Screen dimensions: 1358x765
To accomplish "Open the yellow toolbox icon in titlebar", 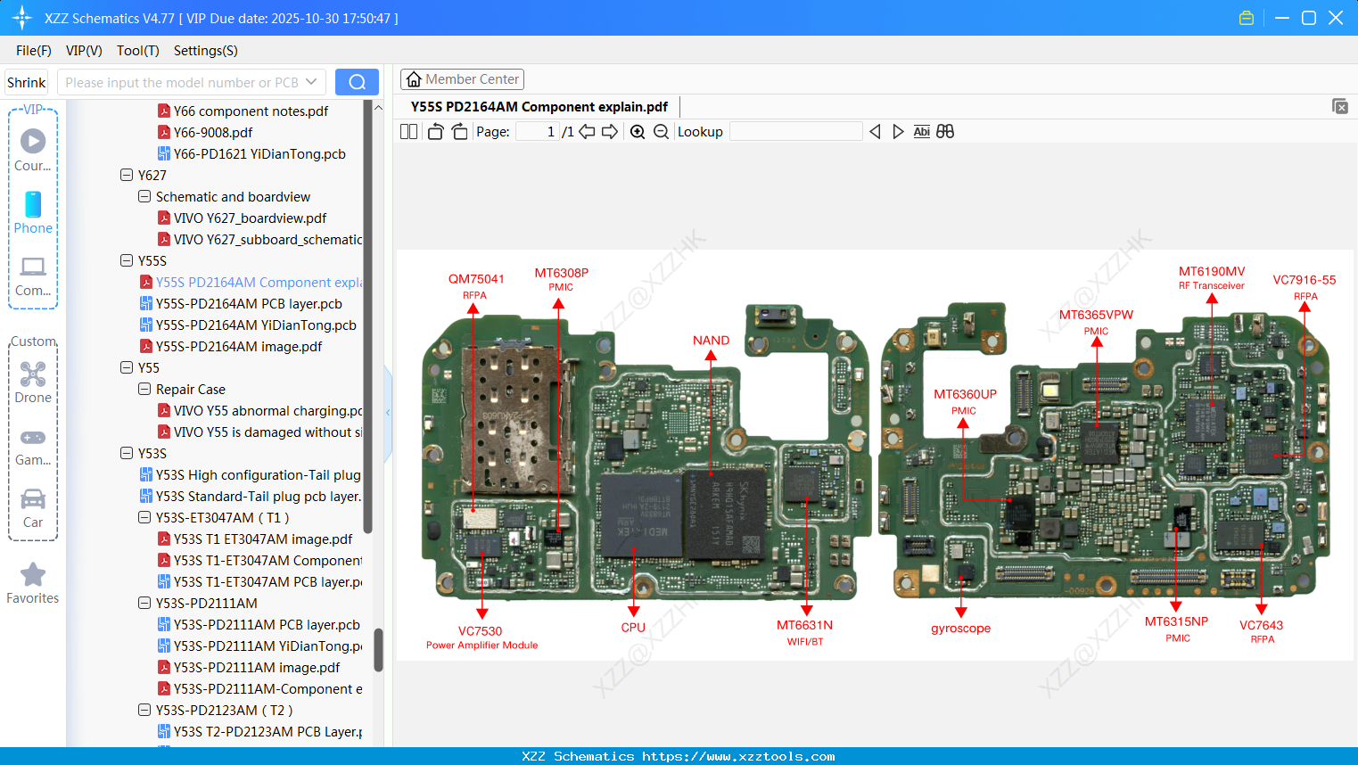I will (x=1246, y=17).
